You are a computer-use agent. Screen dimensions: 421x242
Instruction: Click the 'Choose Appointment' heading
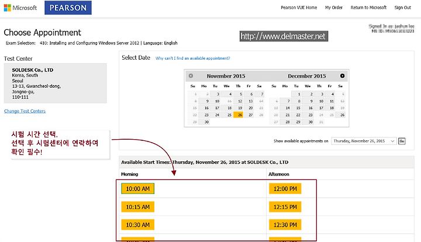coord(42,33)
